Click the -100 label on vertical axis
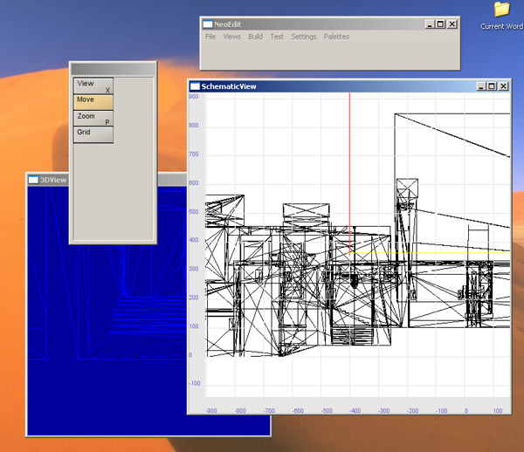This screenshot has width=524, height=452. point(195,383)
